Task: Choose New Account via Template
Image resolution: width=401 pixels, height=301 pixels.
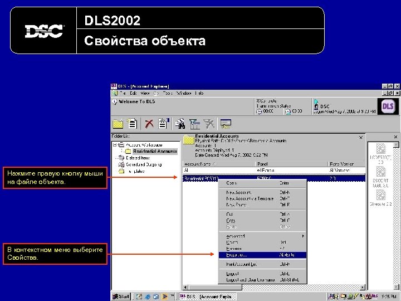Action: [x=262, y=198]
